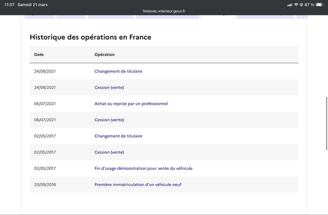Open the 24/08/2021 Changement de titulaire link
328x215 pixels.
coord(118,71)
